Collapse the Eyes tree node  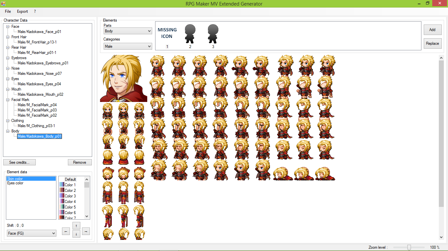(x=8, y=79)
